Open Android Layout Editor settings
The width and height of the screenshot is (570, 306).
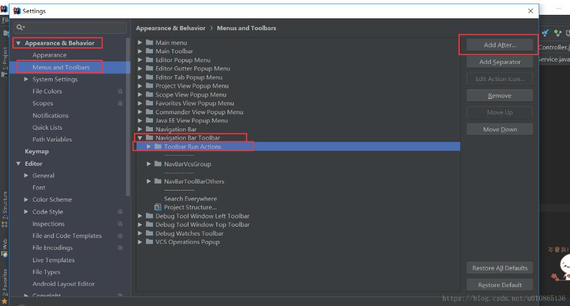[63, 284]
